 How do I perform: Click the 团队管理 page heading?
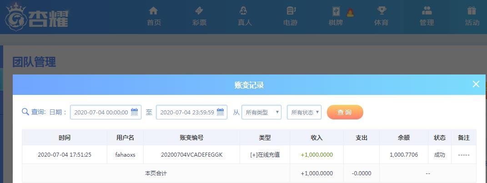[x=34, y=62]
